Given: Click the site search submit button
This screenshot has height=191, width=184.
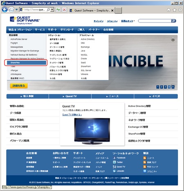Looking at the screenshot, I should click(173, 21).
